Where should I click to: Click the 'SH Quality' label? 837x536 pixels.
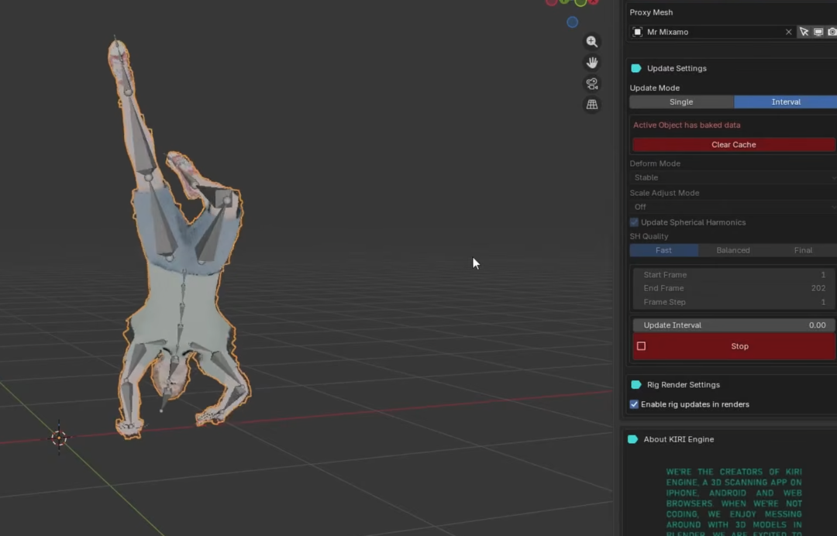pyautogui.click(x=649, y=236)
